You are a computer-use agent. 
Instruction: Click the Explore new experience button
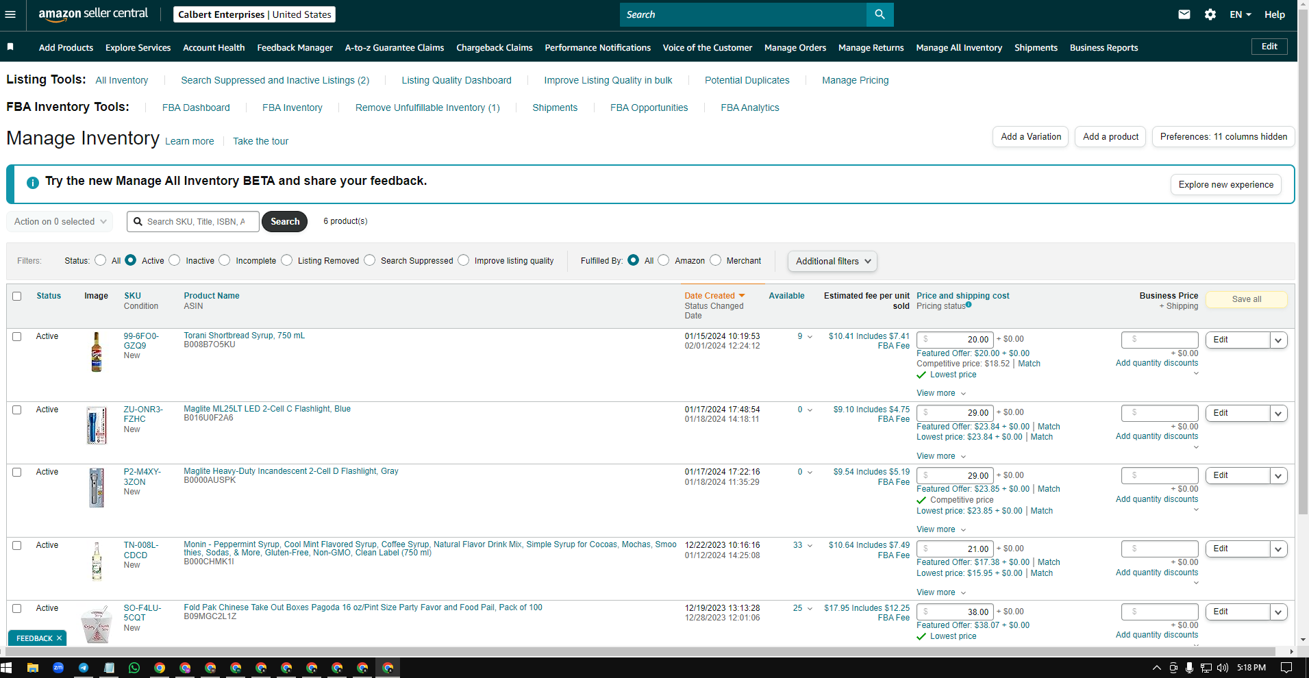coord(1226,185)
